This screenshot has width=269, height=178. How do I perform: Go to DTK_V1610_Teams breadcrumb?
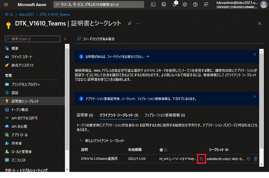(x=55, y=14)
